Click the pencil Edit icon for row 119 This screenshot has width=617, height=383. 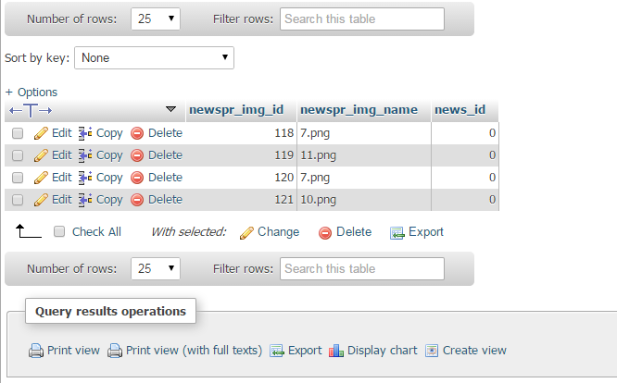41,155
